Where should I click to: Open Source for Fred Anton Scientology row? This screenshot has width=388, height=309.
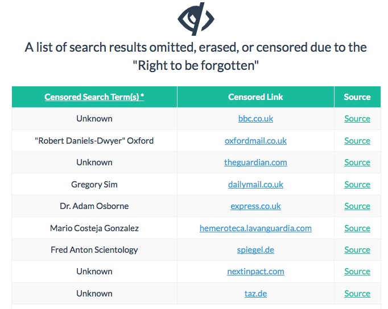click(x=357, y=250)
